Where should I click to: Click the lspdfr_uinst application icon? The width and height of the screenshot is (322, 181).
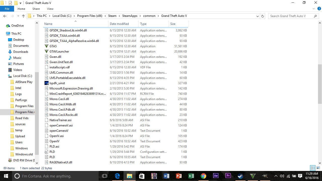pyautogui.click(x=46, y=83)
